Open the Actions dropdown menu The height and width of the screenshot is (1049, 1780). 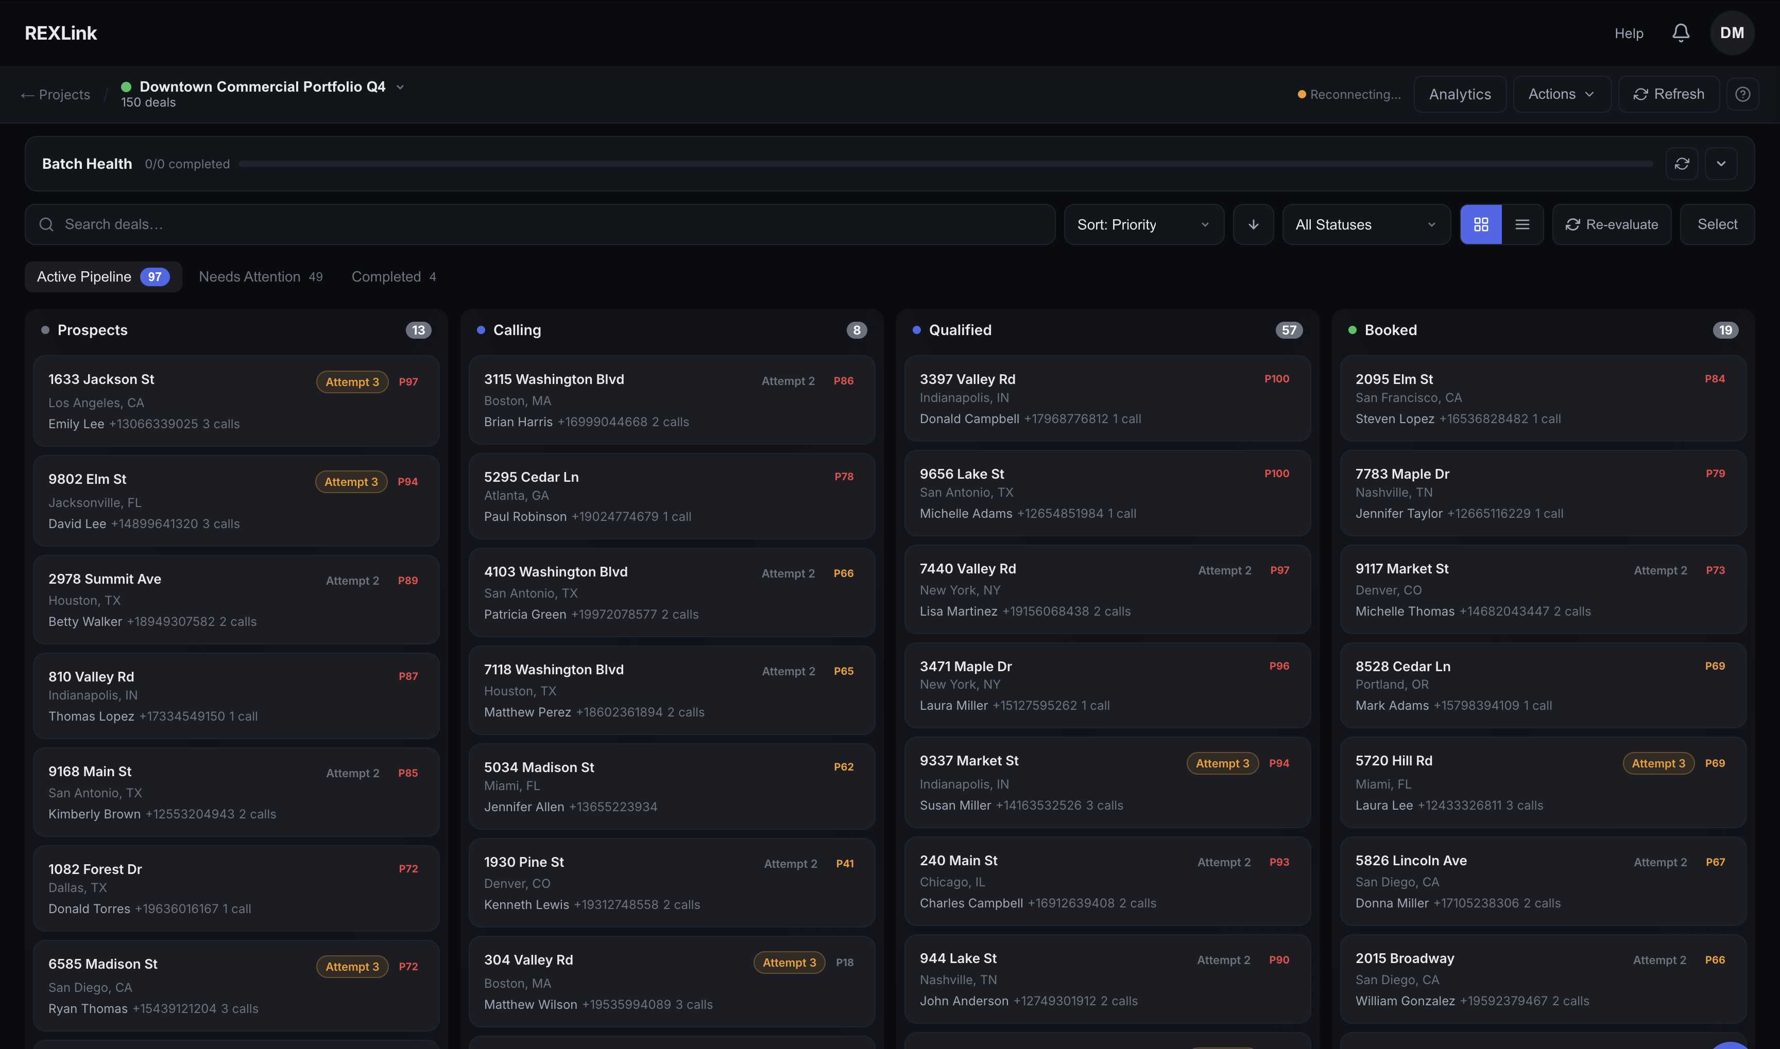(x=1562, y=94)
